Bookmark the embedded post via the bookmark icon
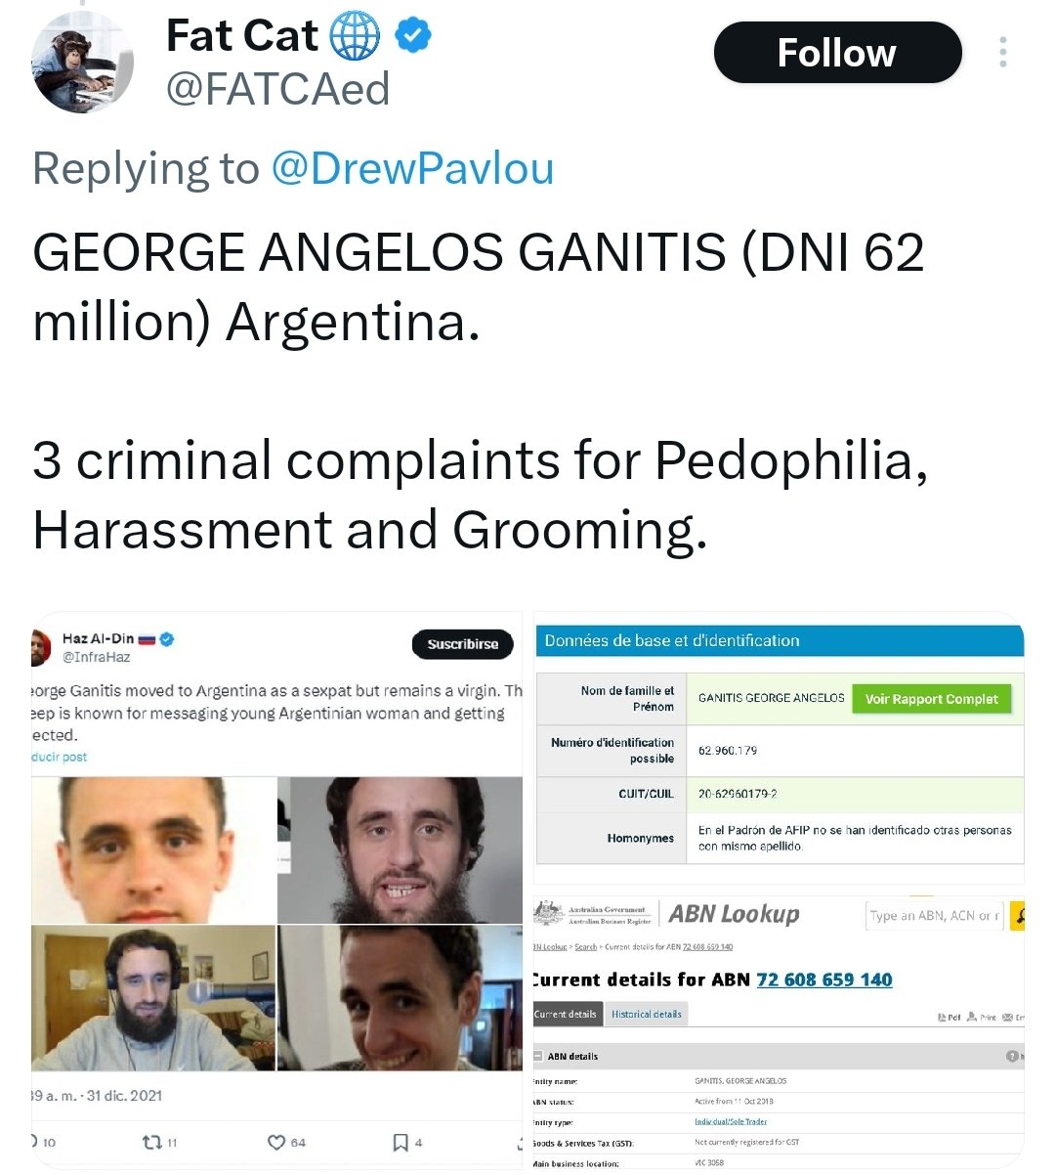 tap(400, 1142)
